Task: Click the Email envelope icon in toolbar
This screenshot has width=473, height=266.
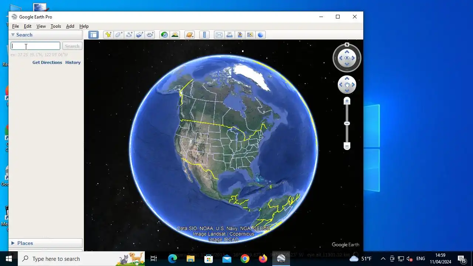Action: click(x=219, y=35)
